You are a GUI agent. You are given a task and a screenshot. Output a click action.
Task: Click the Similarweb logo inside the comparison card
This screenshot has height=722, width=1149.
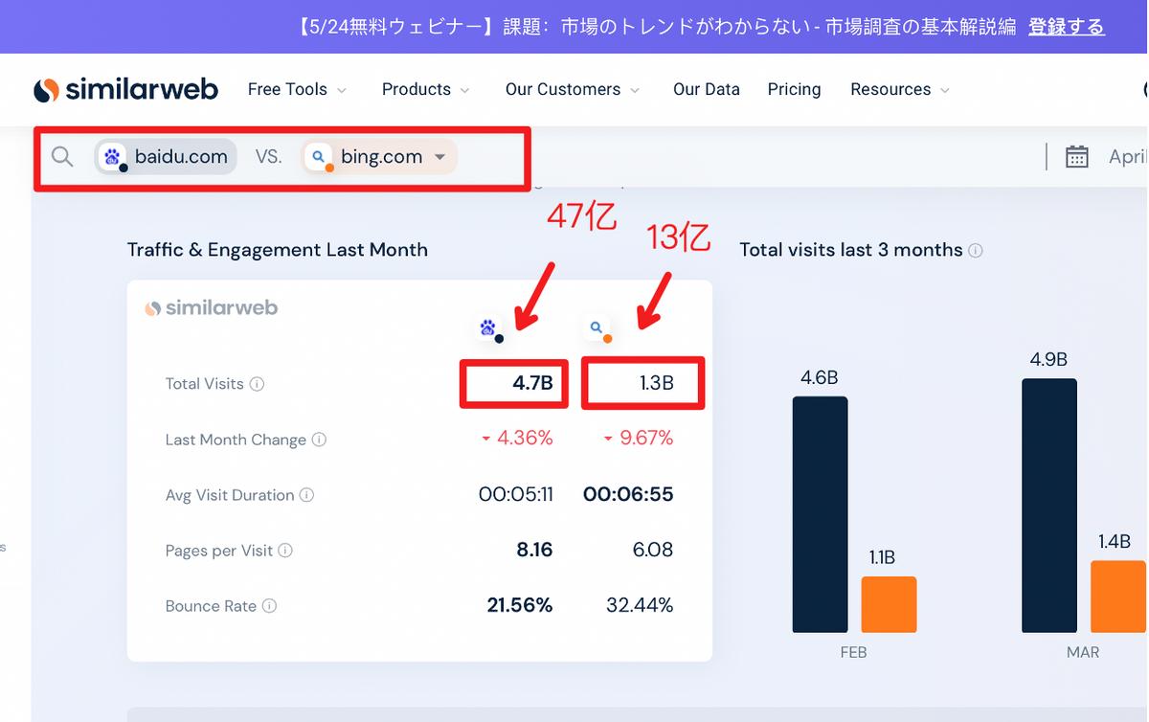pos(212,307)
